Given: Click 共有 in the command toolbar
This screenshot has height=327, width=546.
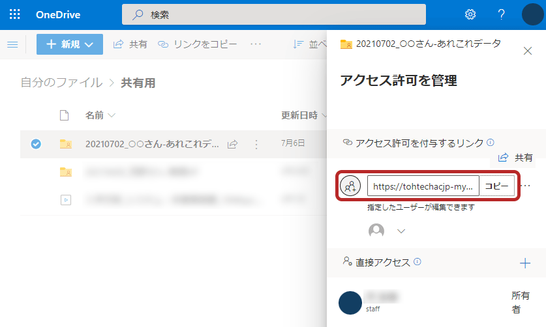Looking at the screenshot, I should click(130, 44).
